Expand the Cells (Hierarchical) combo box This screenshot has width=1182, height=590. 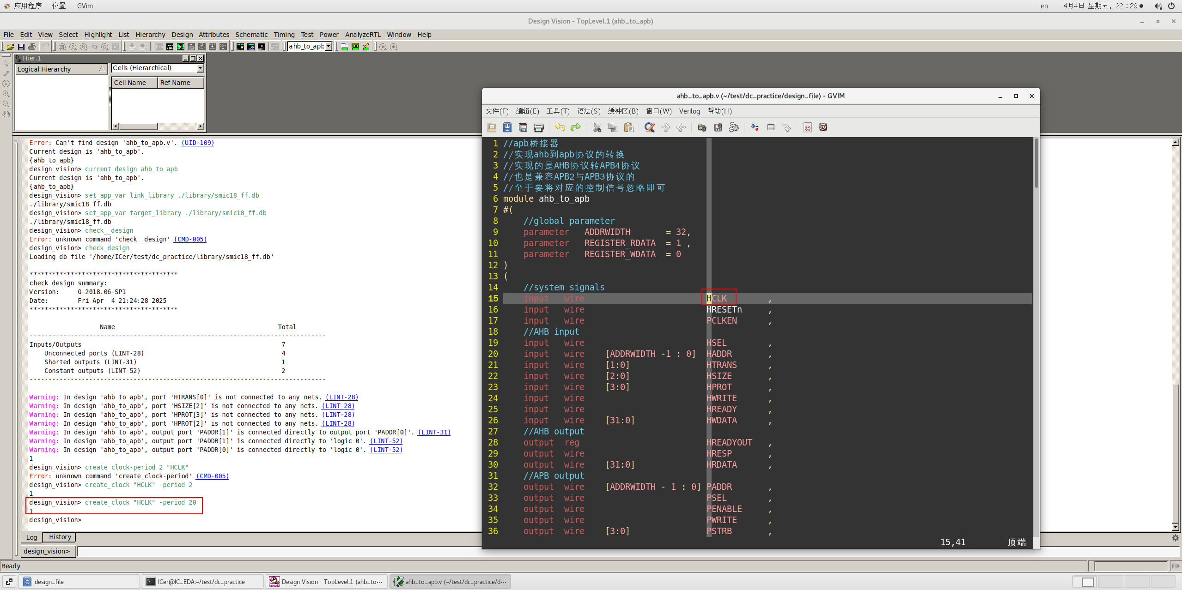tap(200, 68)
